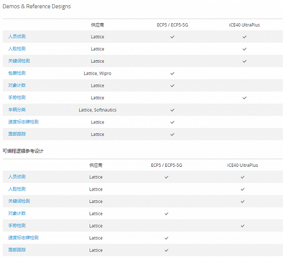Click iCE40 checkmark in Demos 手势检测 row
283x258 pixels.
point(244,98)
